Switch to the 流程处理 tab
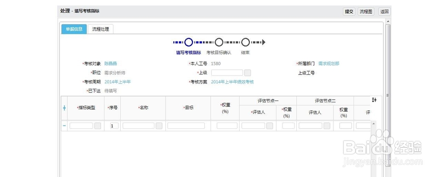The height and width of the screenshot is (177, 447). 101,29
